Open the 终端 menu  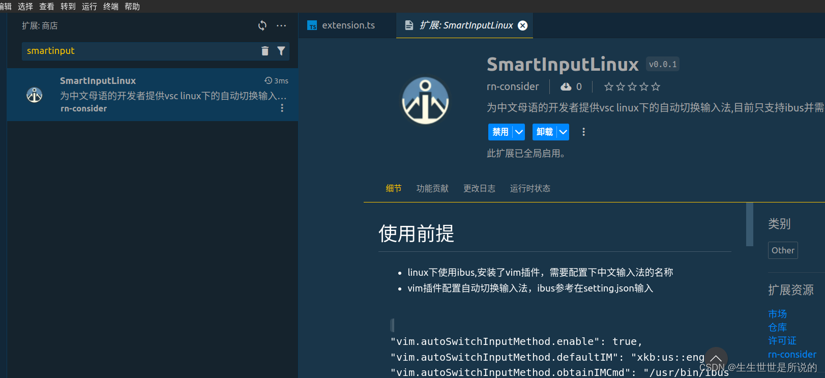(111, 6)
